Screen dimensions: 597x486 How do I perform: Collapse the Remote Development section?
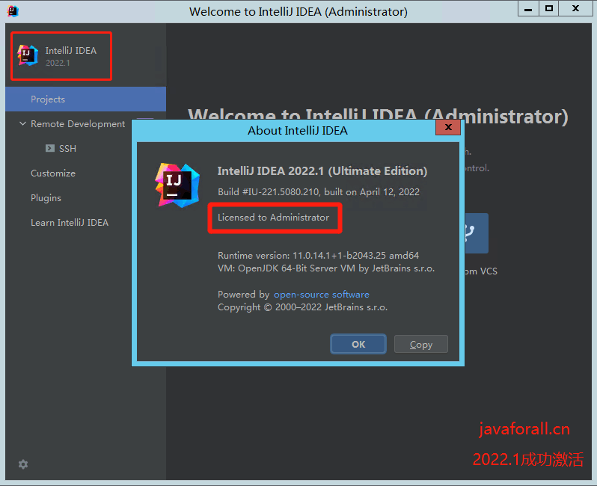click(x=23, y=123)
